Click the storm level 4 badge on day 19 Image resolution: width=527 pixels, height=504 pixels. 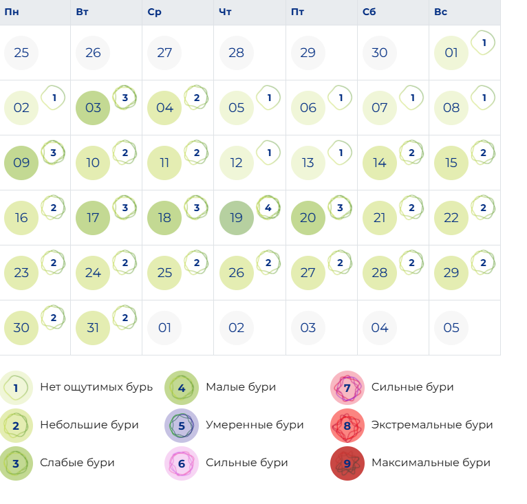pyautogui.click(x=268, y=207)
